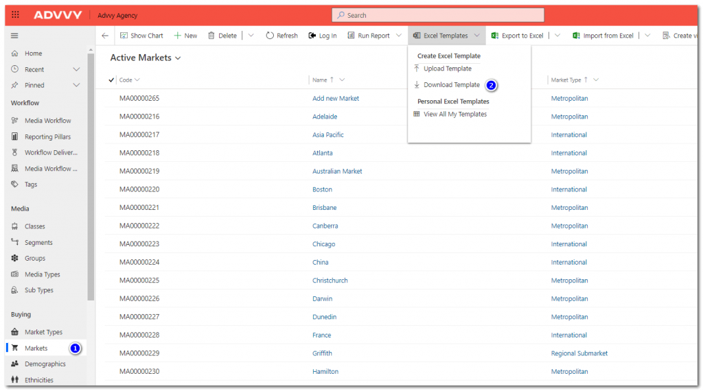The width and height of the screenshot is (703, 391).
Task: Select Upload Template menu item
Action: (x=447, y=69)
